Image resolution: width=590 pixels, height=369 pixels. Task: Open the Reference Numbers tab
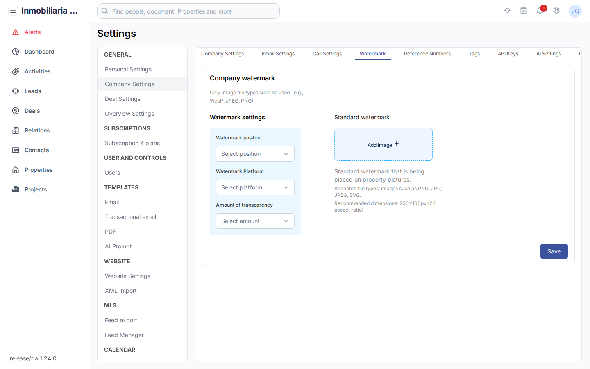(427, 53)
